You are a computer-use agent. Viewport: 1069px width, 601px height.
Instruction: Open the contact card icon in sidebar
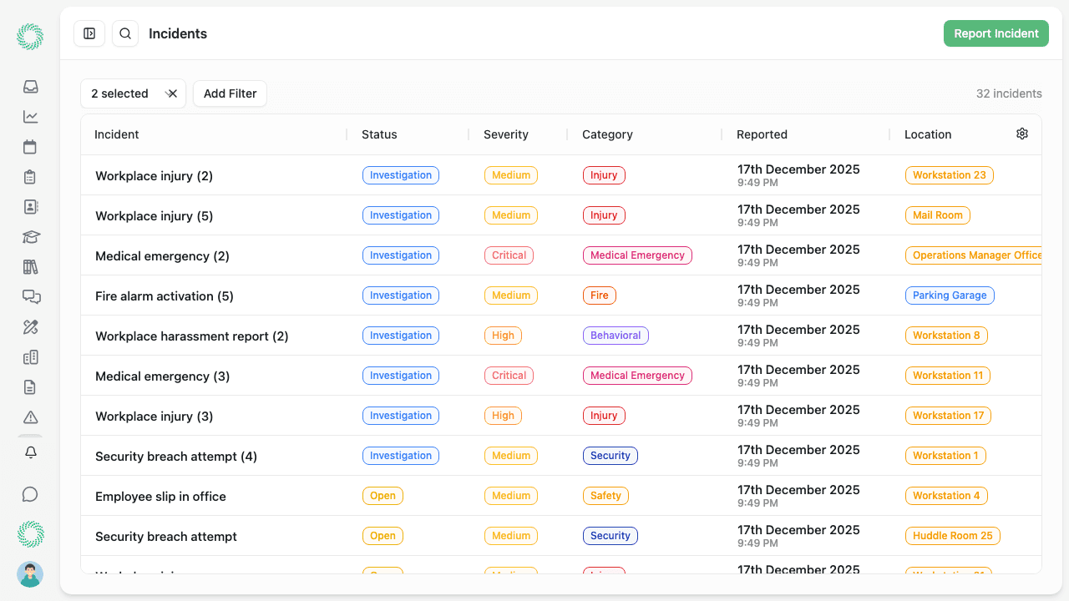30,207
